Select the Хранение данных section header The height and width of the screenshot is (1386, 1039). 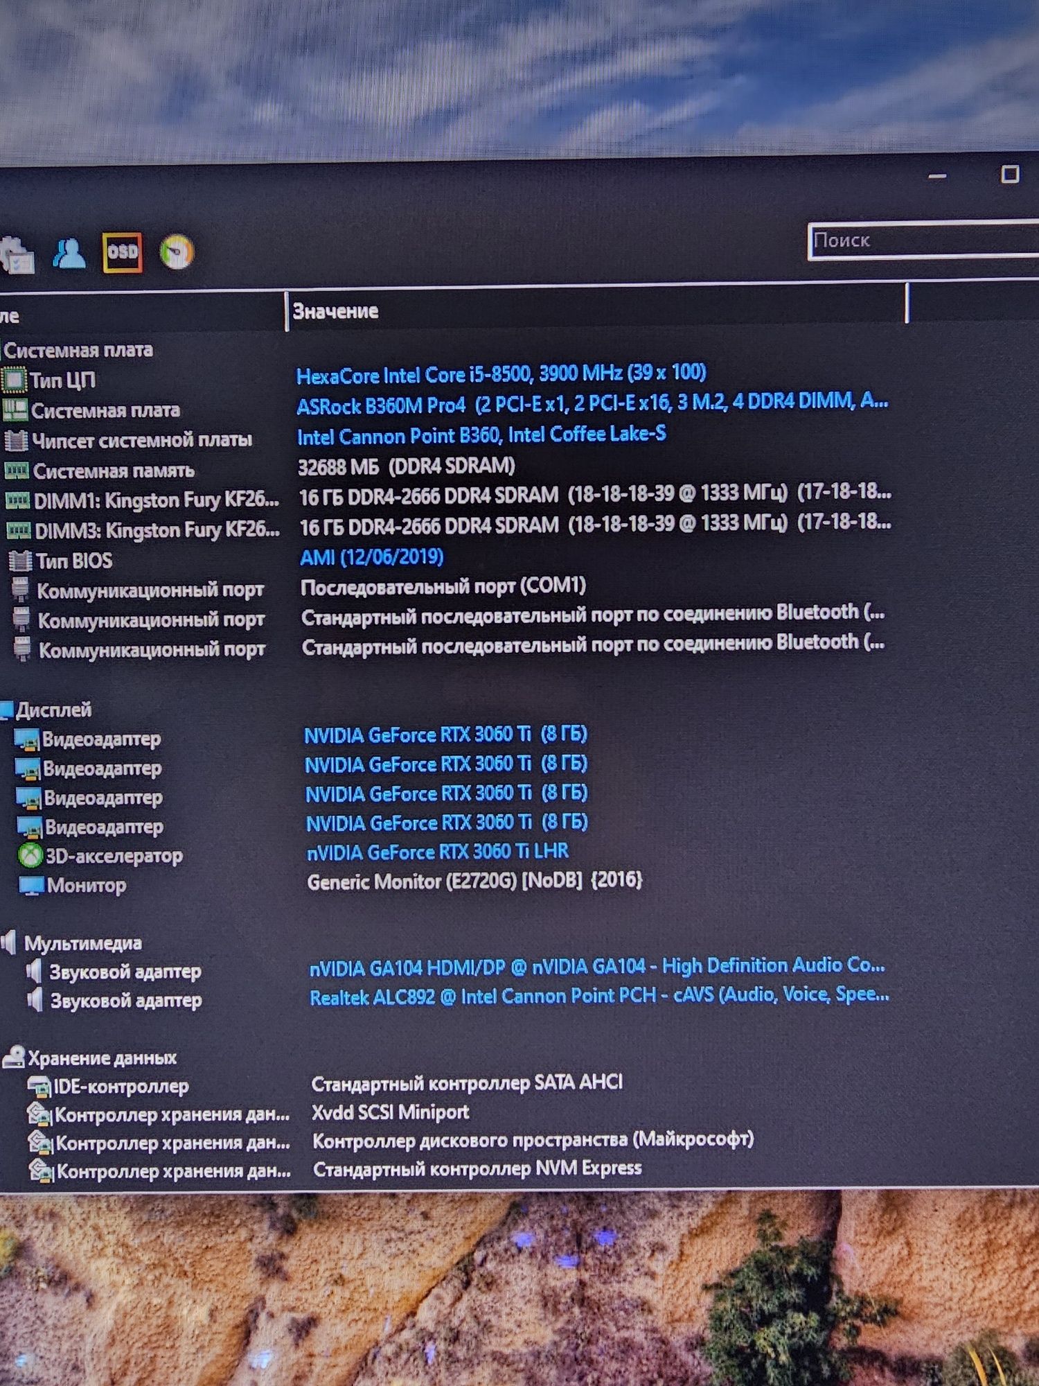tap(102, 1058)
